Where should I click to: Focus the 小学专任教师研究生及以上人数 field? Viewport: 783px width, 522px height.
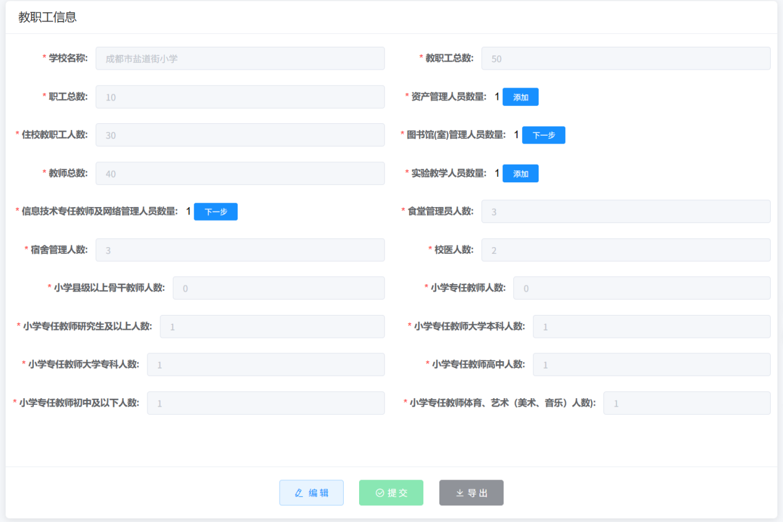272,327
